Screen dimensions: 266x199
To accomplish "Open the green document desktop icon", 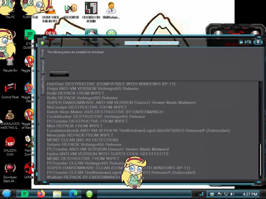I will 29,39.
